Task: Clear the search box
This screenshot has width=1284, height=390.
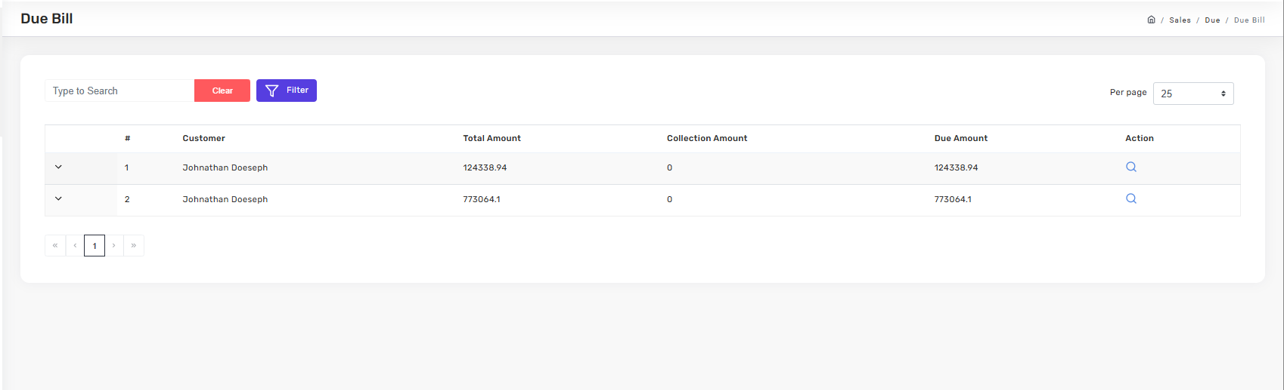Action: pyautogui.click(x=222, y=91)
